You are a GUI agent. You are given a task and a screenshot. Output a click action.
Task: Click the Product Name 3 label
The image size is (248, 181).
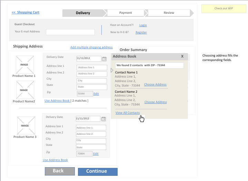(x=25, y=137)
